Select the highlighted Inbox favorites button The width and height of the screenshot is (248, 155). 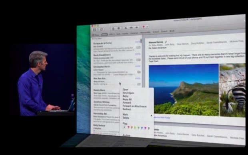pyautogui.click(x=104, y=34)
